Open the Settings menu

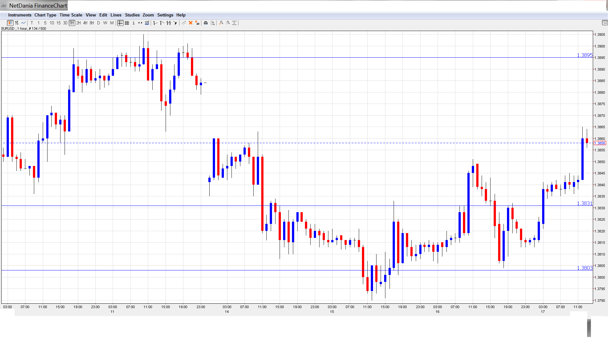point(165,15)
